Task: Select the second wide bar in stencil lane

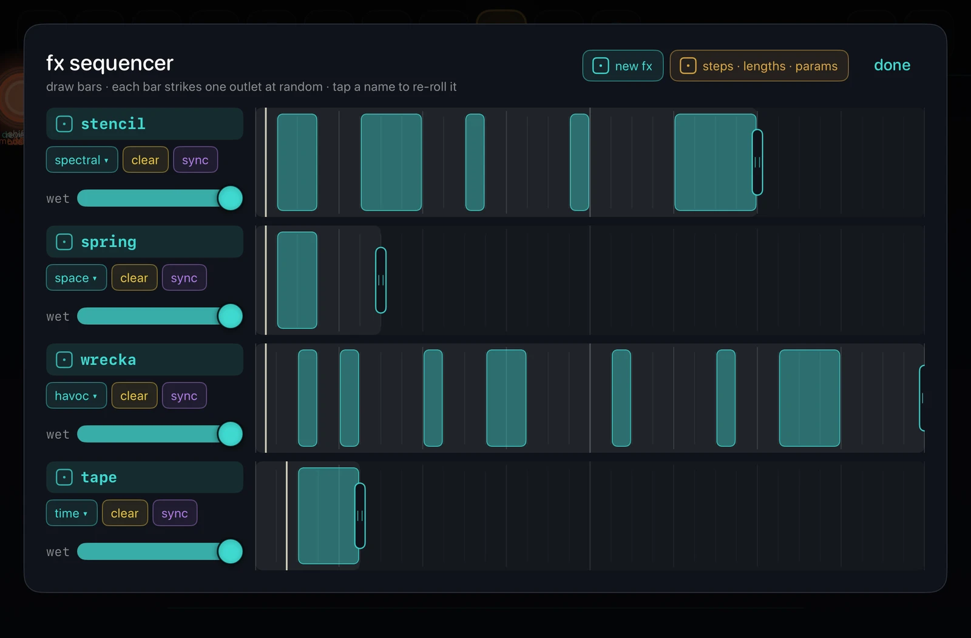Action: coord(391,162)
